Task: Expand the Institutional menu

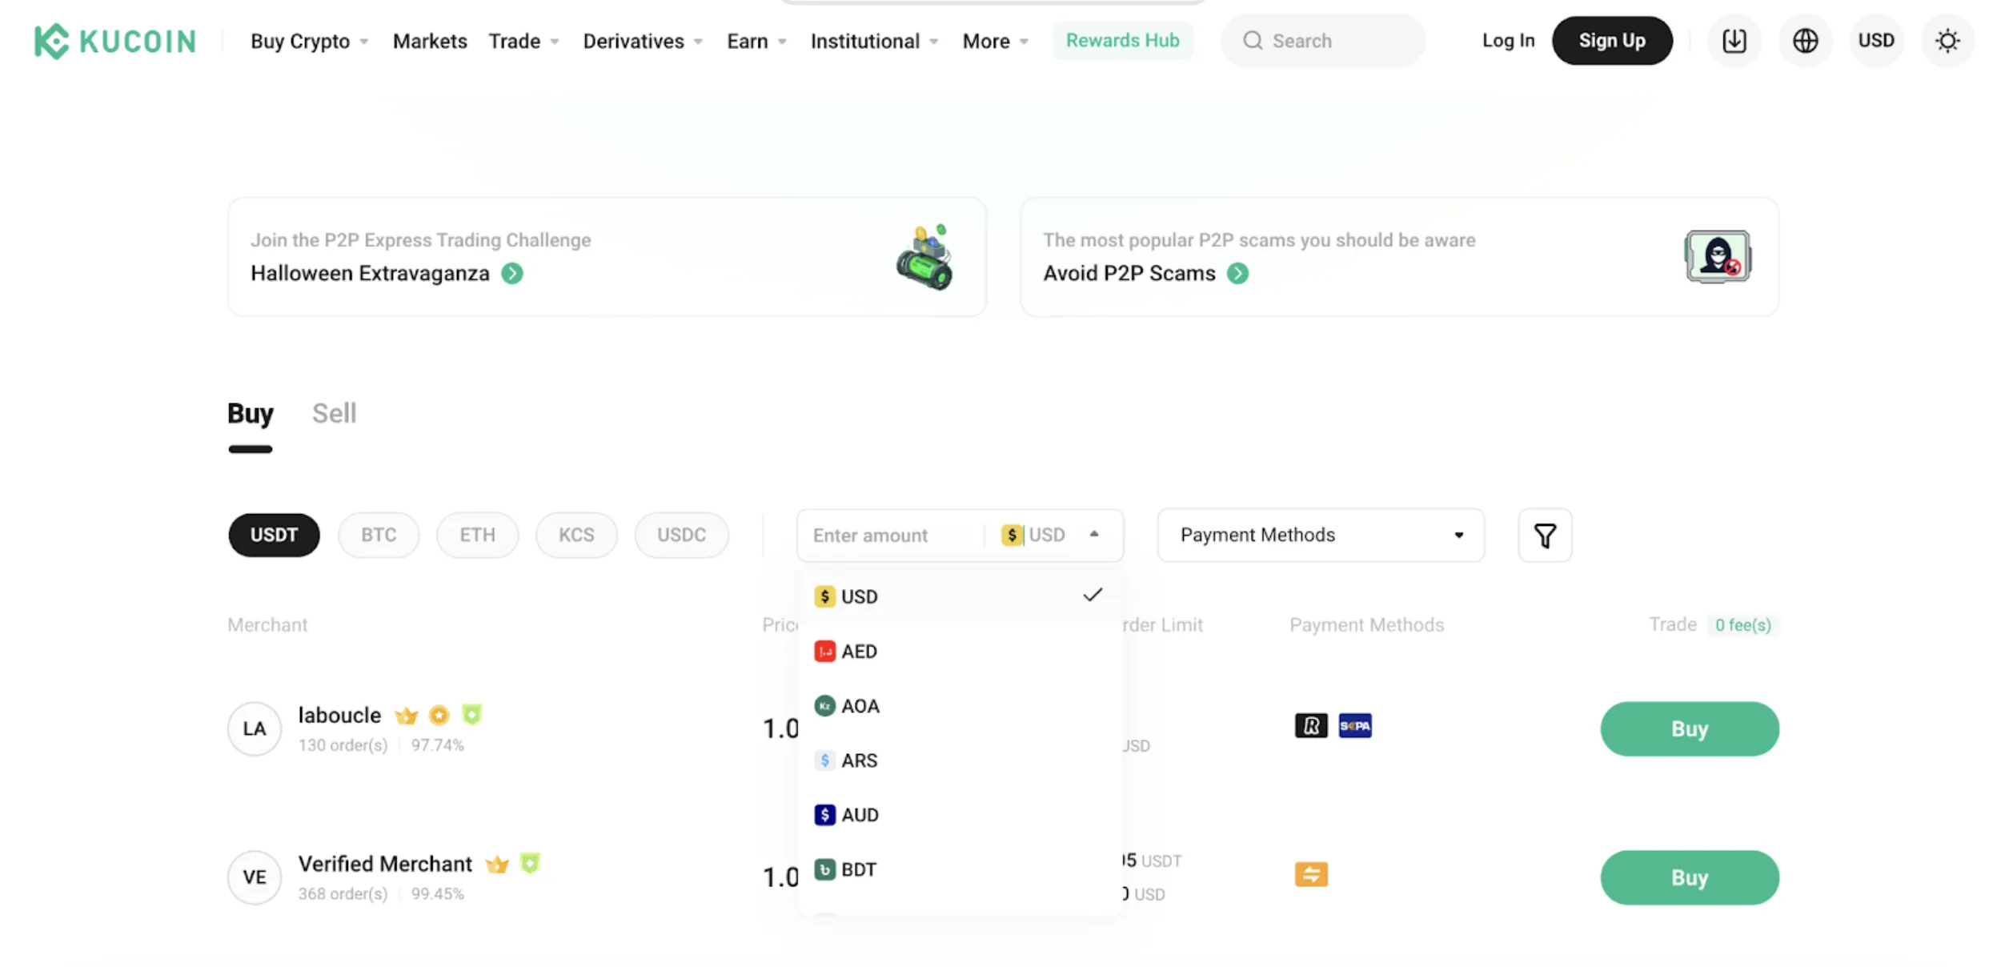Action: point(874,41)
